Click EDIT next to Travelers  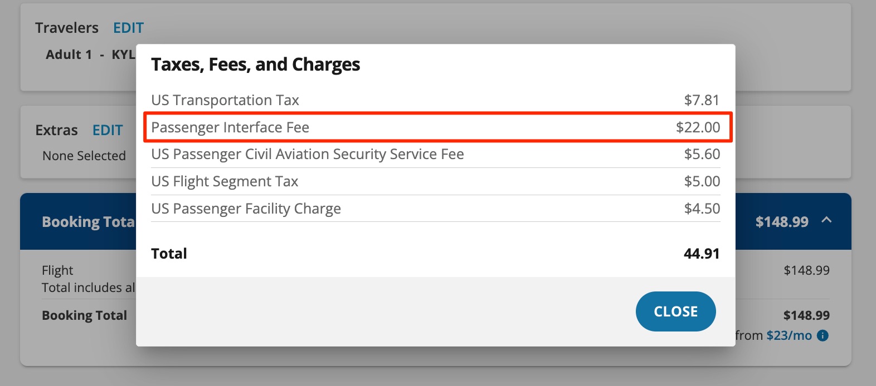point(129,27)
